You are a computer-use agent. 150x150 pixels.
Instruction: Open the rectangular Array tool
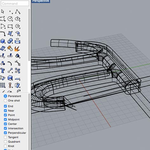coord(3,85)
